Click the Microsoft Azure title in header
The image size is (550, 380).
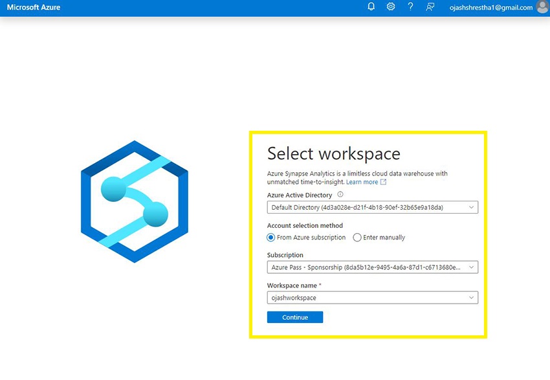[34, 7]
